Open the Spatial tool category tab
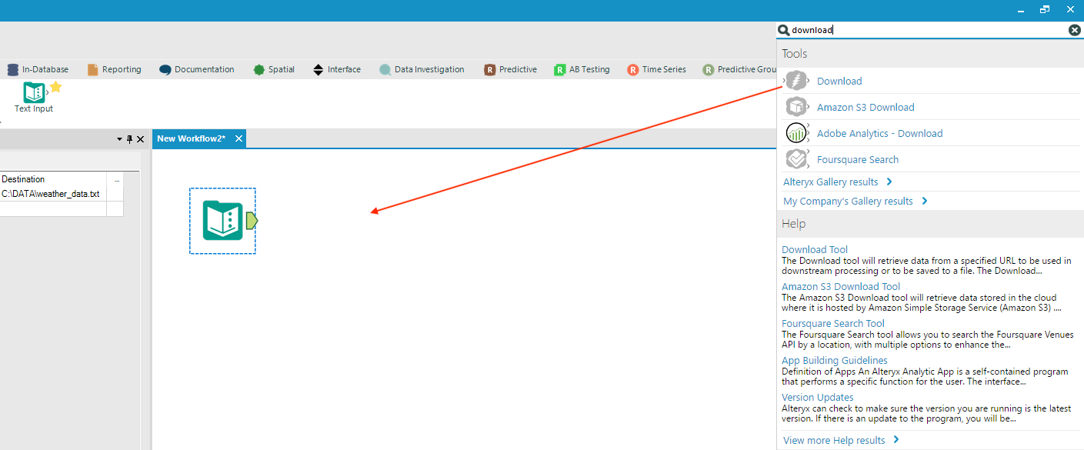This screenshot has width=1084, height=450. click(x=274, y=69)
